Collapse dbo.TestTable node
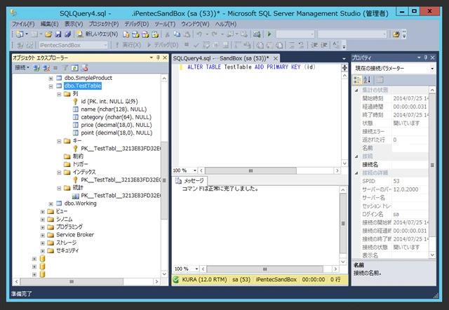449x310 pixels. [x=51, y=86]
